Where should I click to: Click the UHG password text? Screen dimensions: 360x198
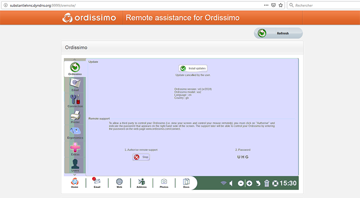coord(243,157)
